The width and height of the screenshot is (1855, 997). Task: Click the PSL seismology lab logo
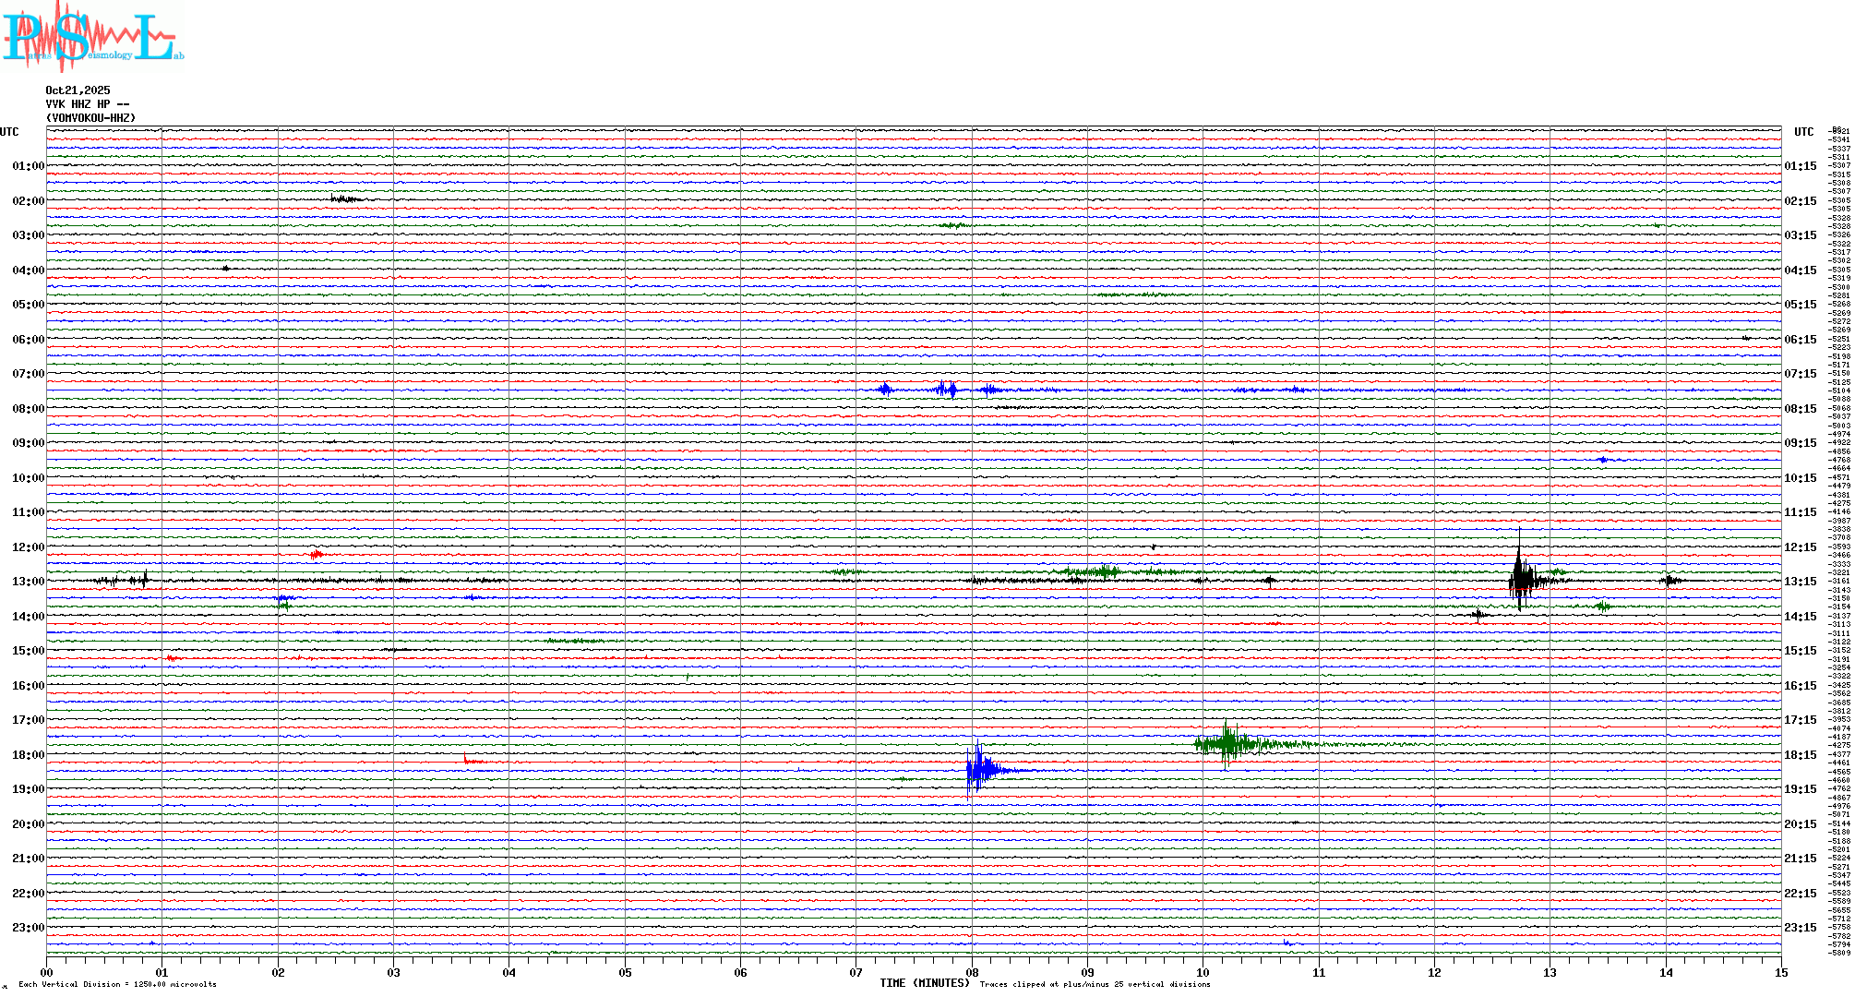(92, 37)
